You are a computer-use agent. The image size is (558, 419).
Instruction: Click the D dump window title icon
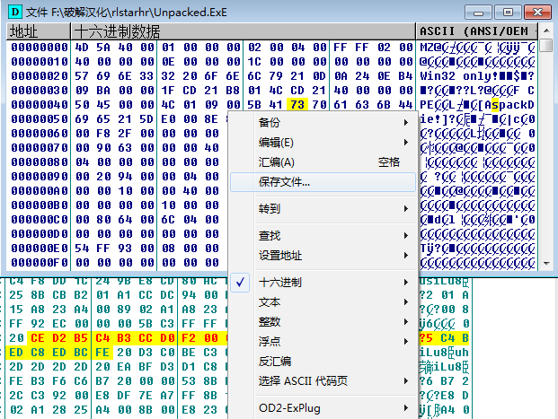click(x=15, y=12)
